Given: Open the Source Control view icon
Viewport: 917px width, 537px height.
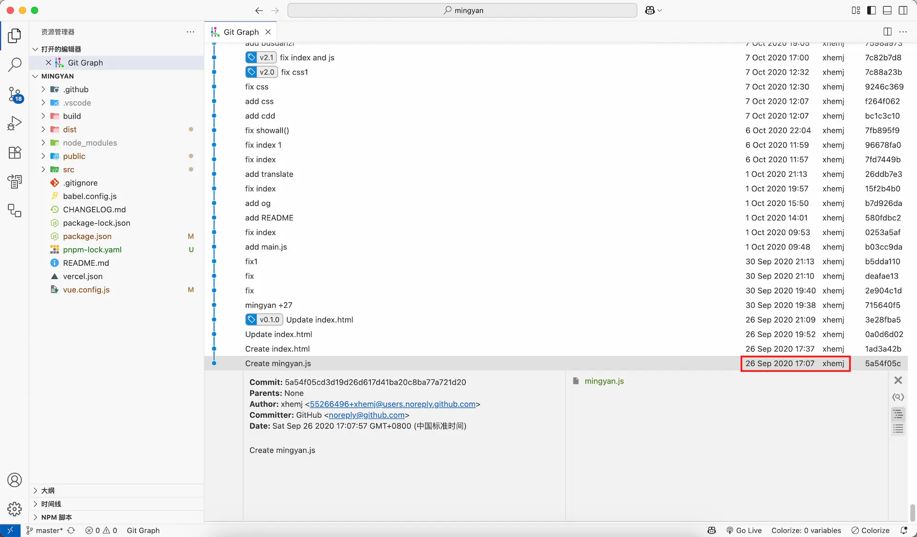Looking at the screenshot, I should point(15,94).
